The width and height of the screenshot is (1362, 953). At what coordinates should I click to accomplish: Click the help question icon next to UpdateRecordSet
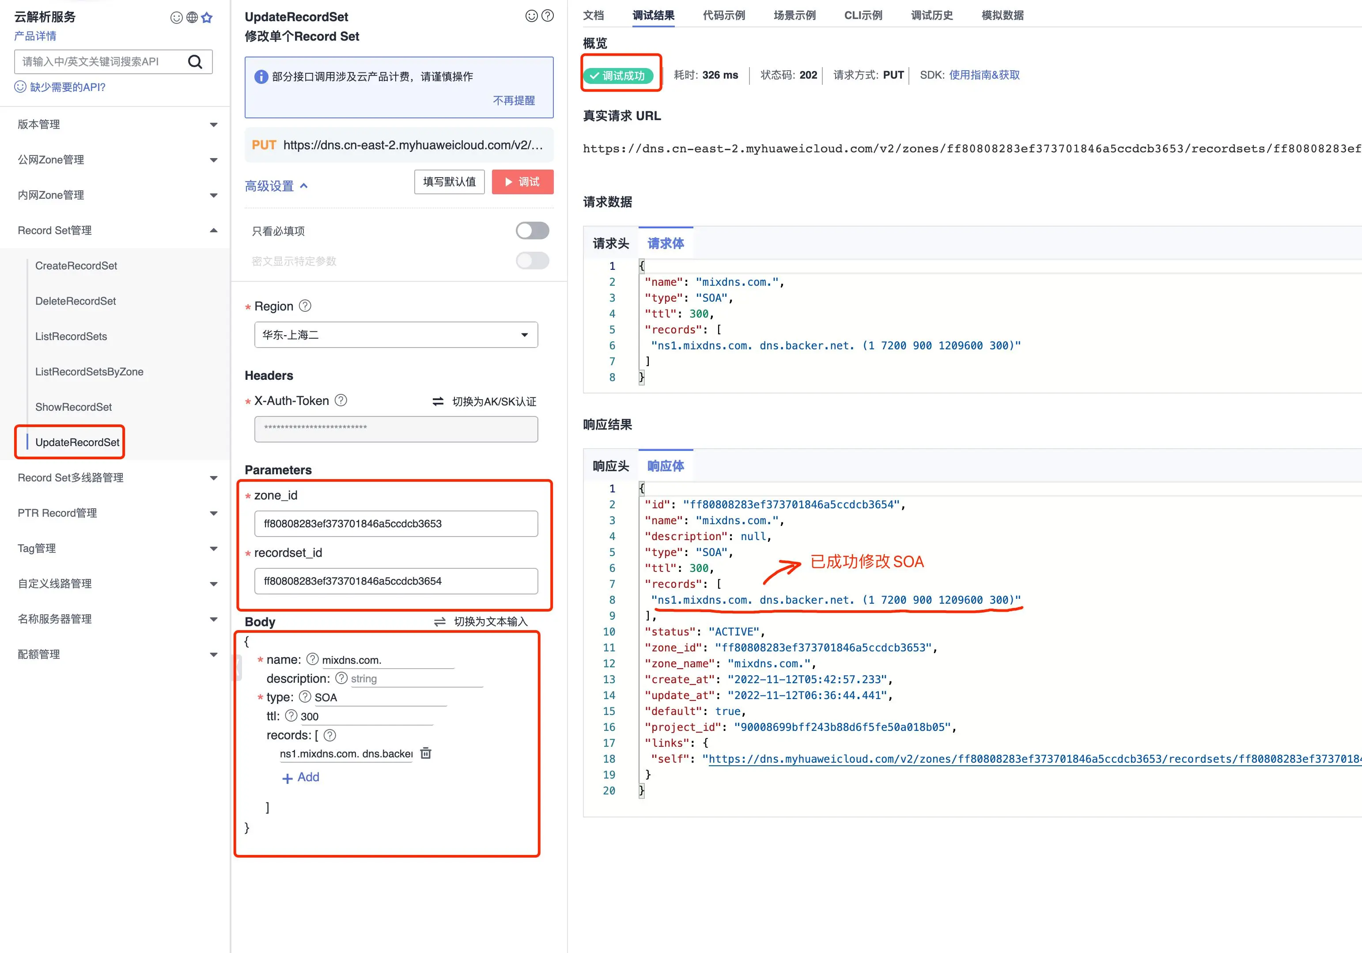548,16
